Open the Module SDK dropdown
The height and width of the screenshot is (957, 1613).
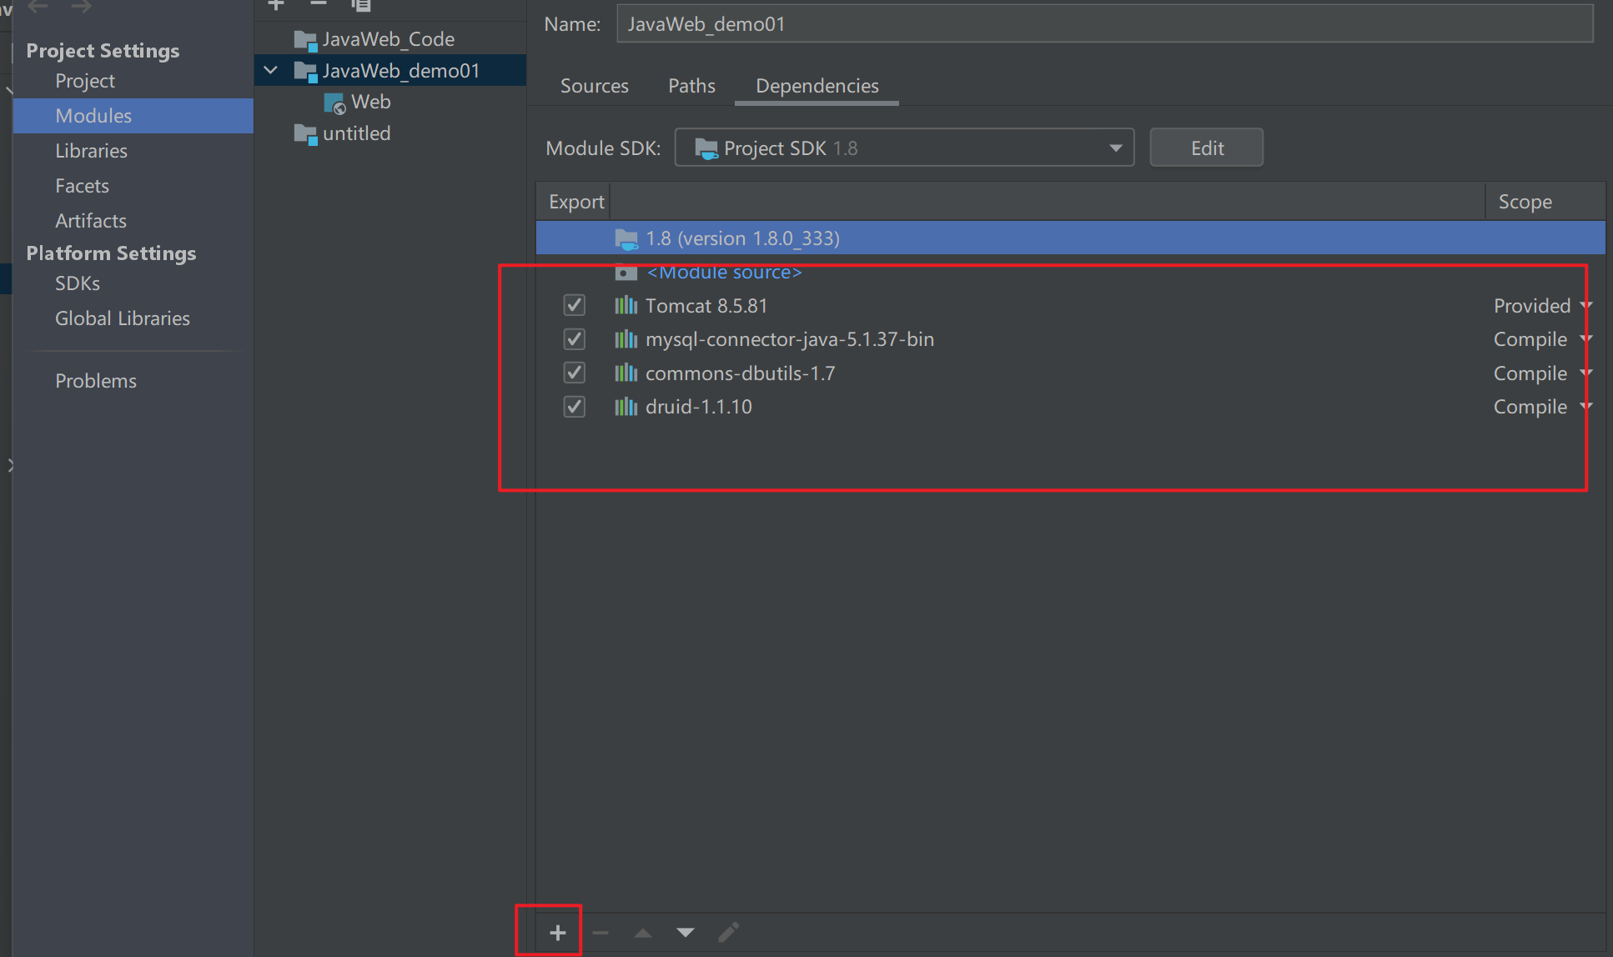click(904, 148)
